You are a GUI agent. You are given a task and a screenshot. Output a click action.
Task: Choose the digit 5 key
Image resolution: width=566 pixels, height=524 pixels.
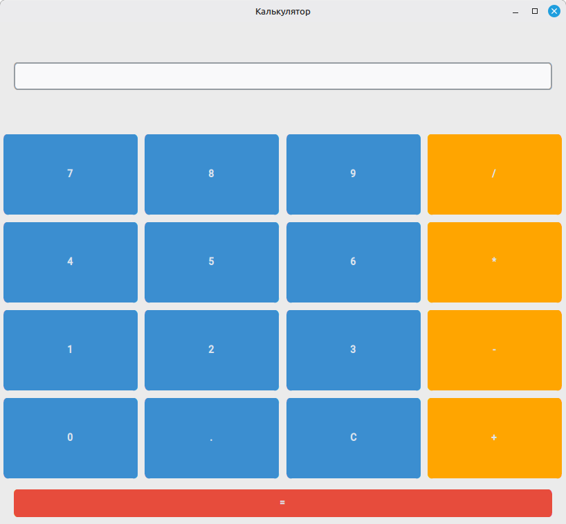coord(212,262)
